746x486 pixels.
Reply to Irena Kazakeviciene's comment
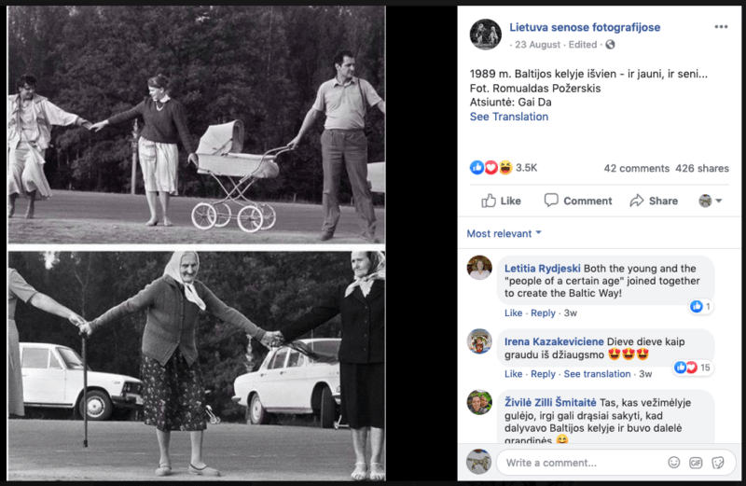pos(543,374)
